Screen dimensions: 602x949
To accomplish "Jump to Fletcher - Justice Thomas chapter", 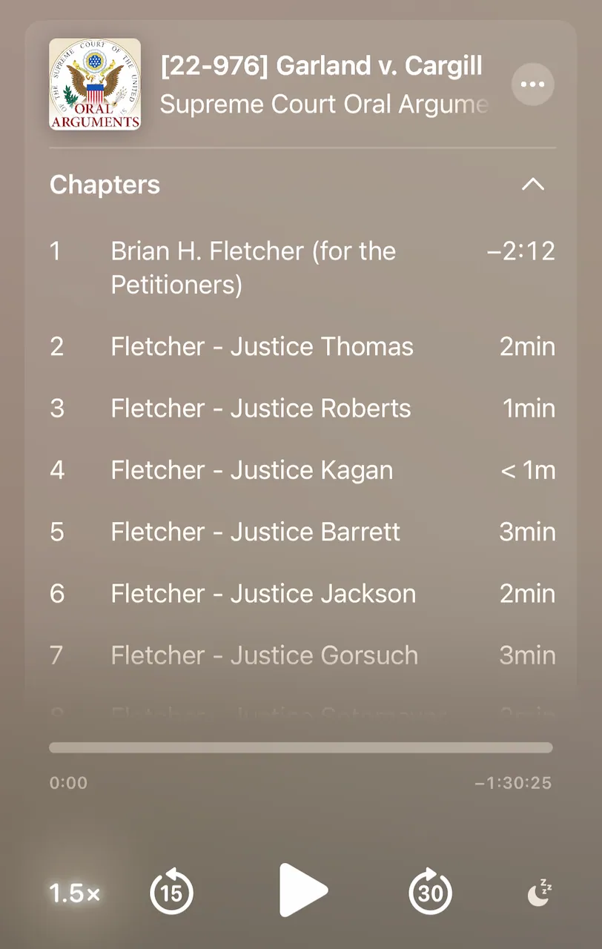I will point(302,346).
